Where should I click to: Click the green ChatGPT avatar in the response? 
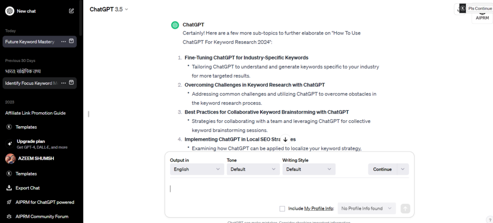click(175, 25)
